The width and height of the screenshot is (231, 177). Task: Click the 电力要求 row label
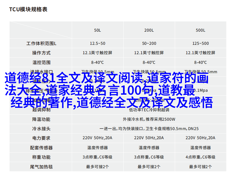[x=41, y=138]
